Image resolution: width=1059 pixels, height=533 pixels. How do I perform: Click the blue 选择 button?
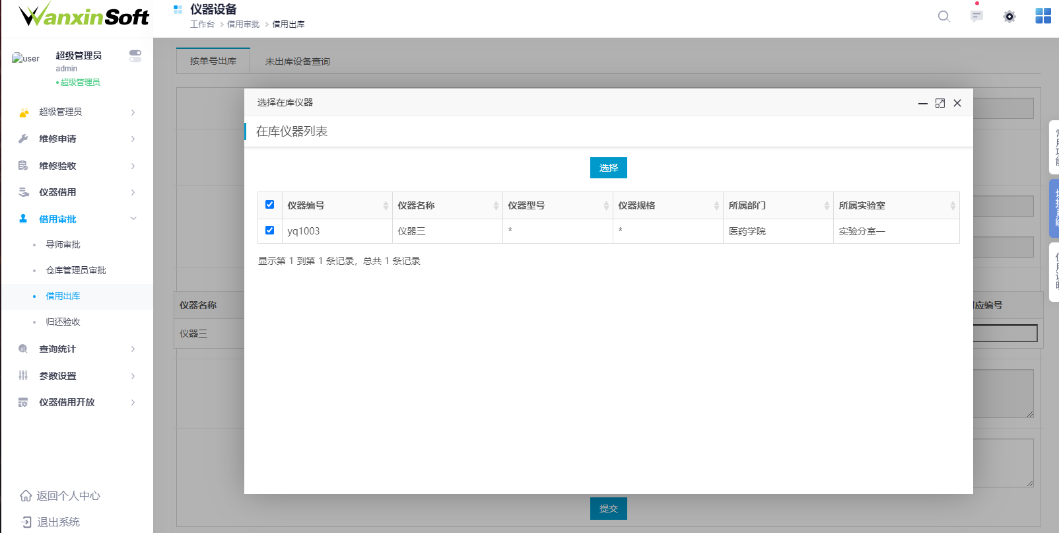tap(608, 168)
